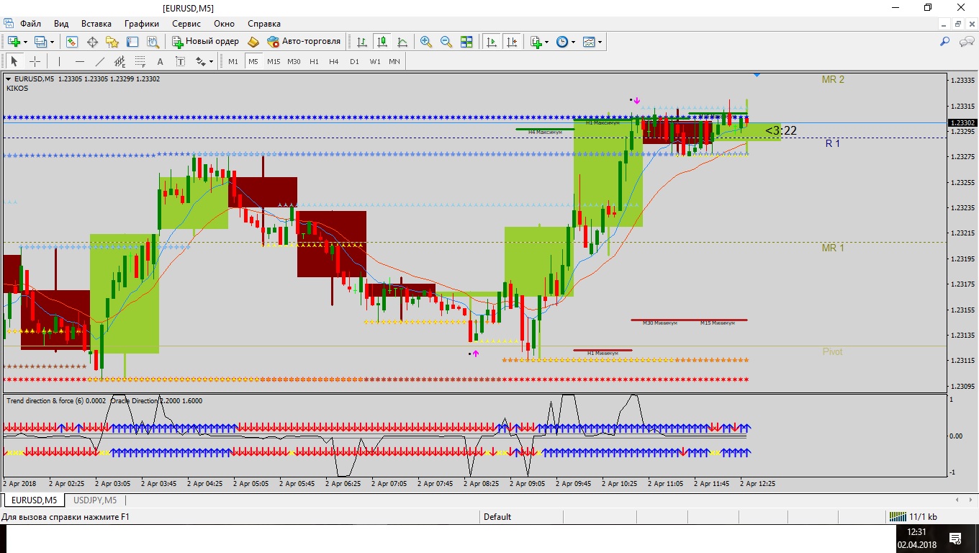Switch timeframe to D1
The width and height of the screenshot is (979, 553).
pos(354,61)
